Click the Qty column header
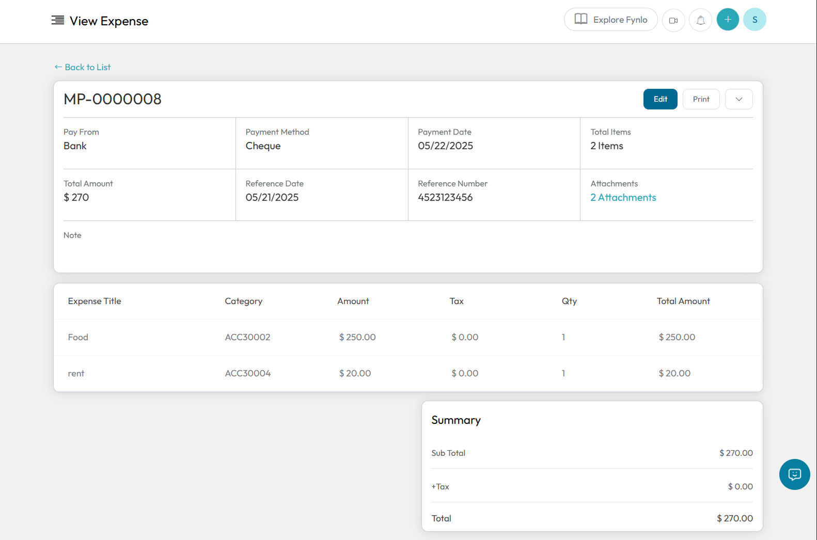 [569, 301]
